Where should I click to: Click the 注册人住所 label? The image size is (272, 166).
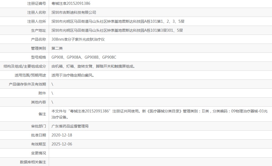[x=37, y=21]
